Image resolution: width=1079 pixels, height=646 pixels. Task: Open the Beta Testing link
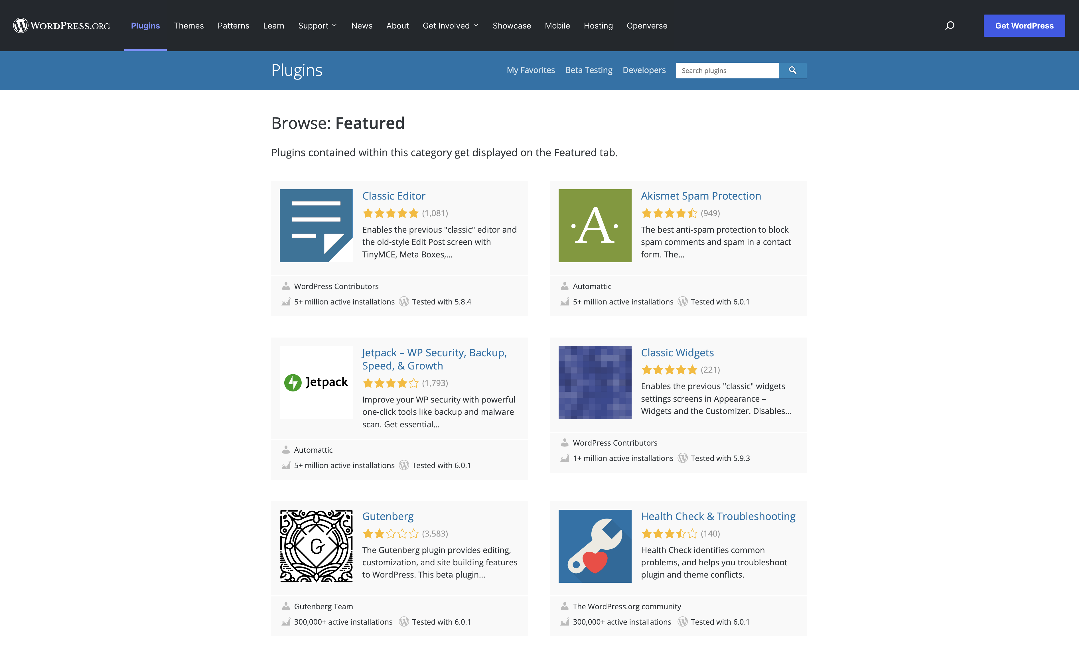588,70
